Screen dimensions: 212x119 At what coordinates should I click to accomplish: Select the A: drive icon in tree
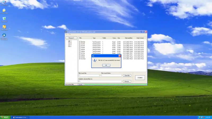(x=69, y=41)
